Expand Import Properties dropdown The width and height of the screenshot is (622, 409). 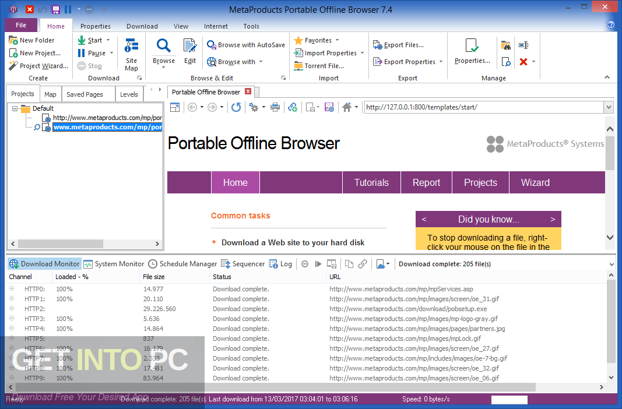[362, 52]
